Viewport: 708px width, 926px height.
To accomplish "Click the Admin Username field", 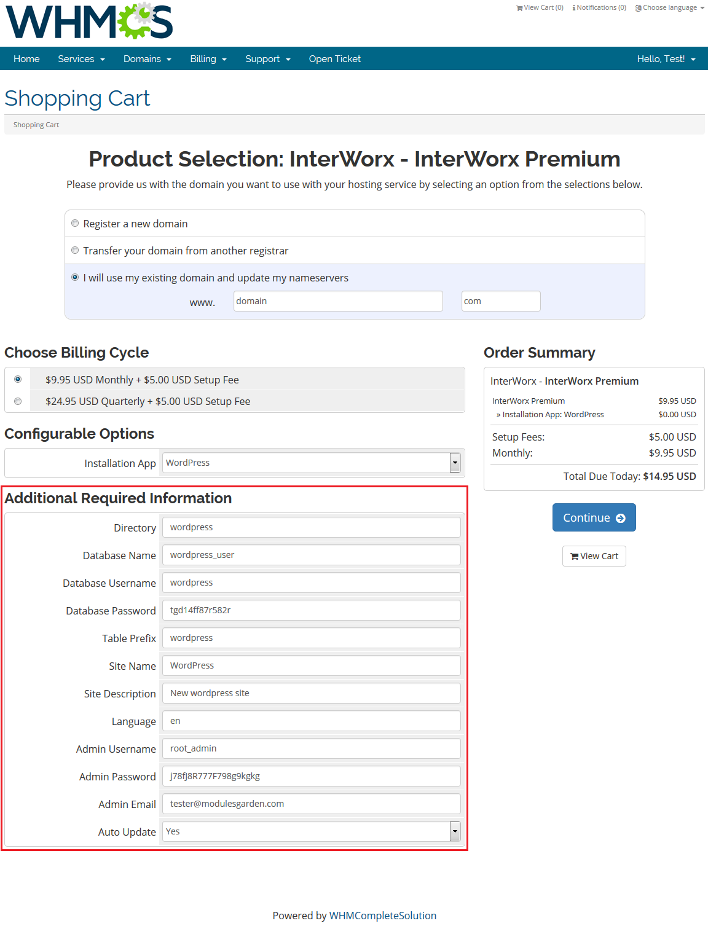I will pos(312,748).
